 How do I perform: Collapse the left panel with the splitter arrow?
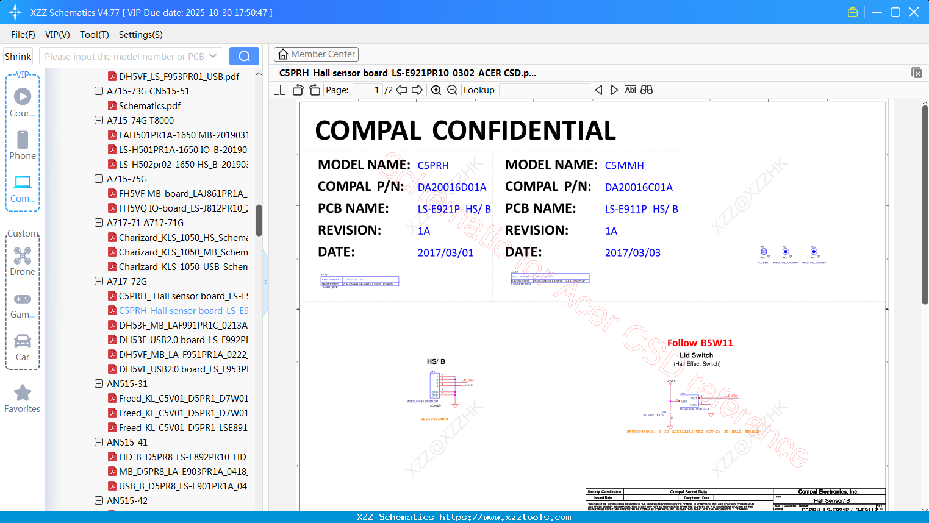tap(265, 282)
